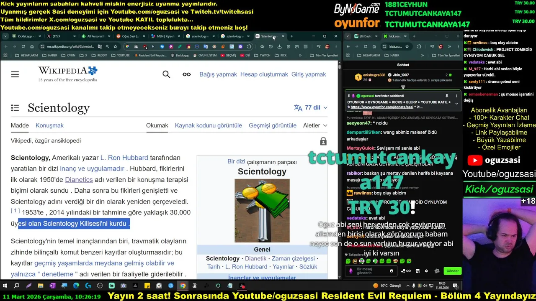Open emoji picker in Kick chat input

pos(392,271)
